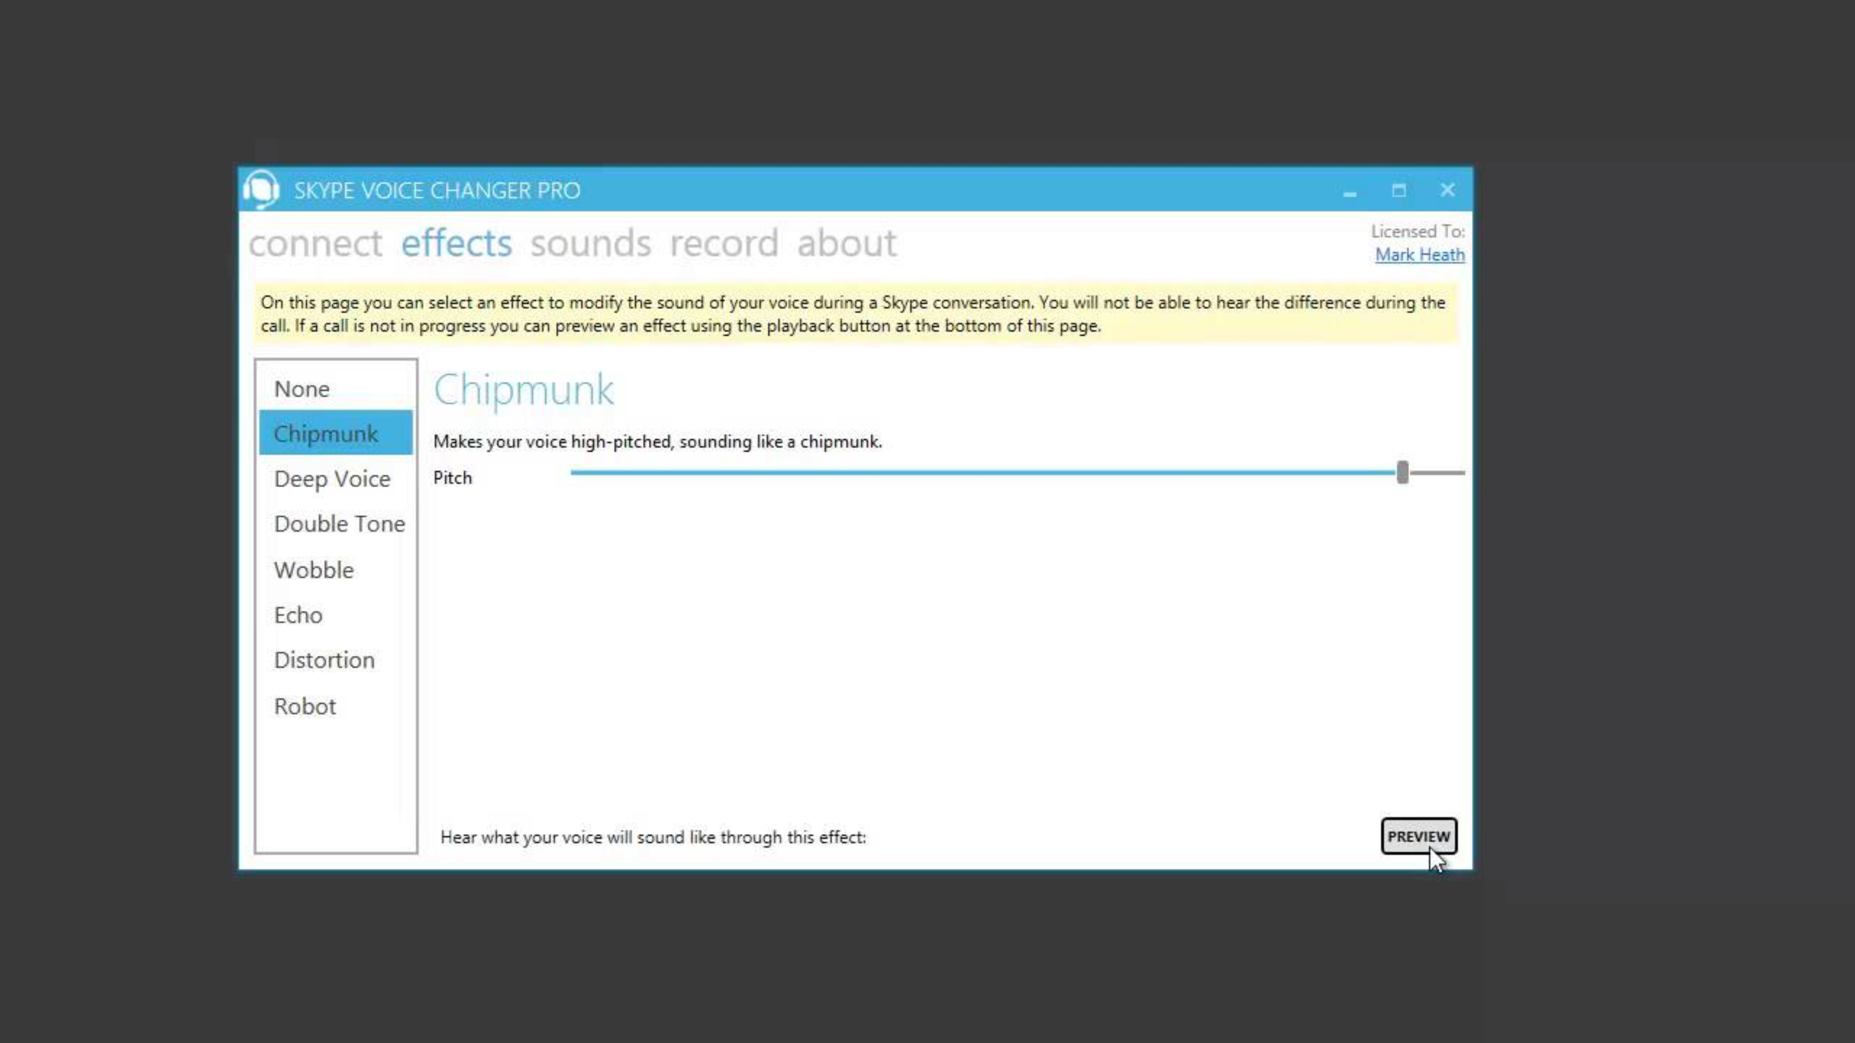Select the Chipmunk effect in list
This screenshot has width=1855, height=1043.
335,433
